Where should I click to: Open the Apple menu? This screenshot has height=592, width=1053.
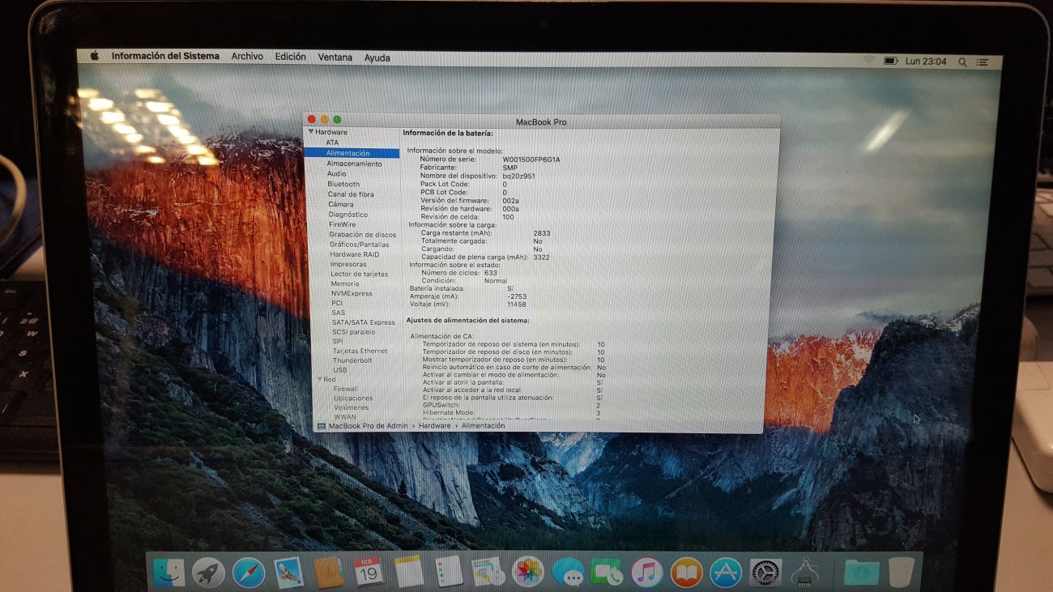click(x=94, y=56)
